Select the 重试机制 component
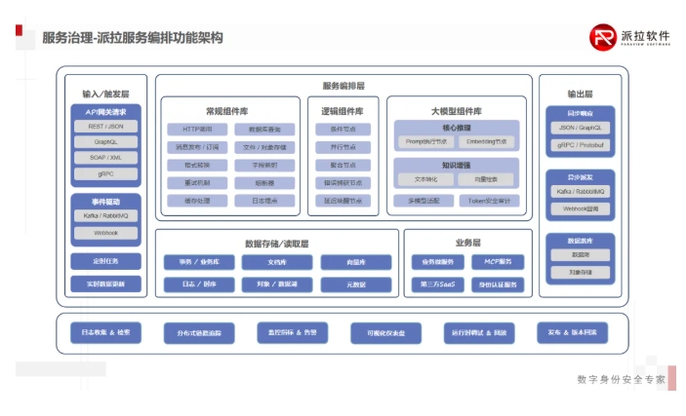 click(197, 183)
